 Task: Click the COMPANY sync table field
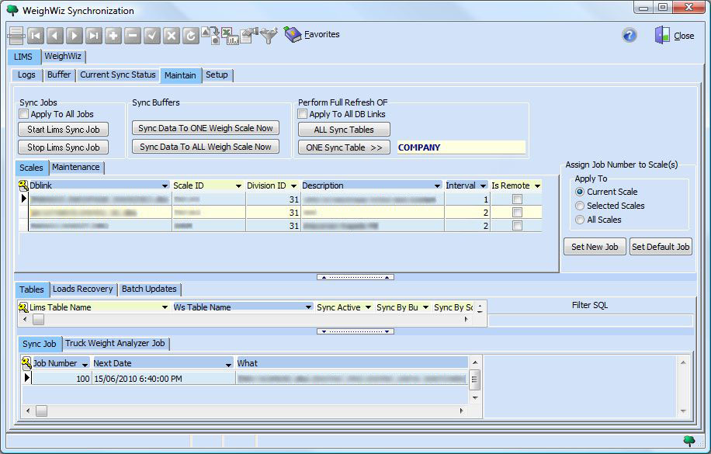click(x=460, y=147)
